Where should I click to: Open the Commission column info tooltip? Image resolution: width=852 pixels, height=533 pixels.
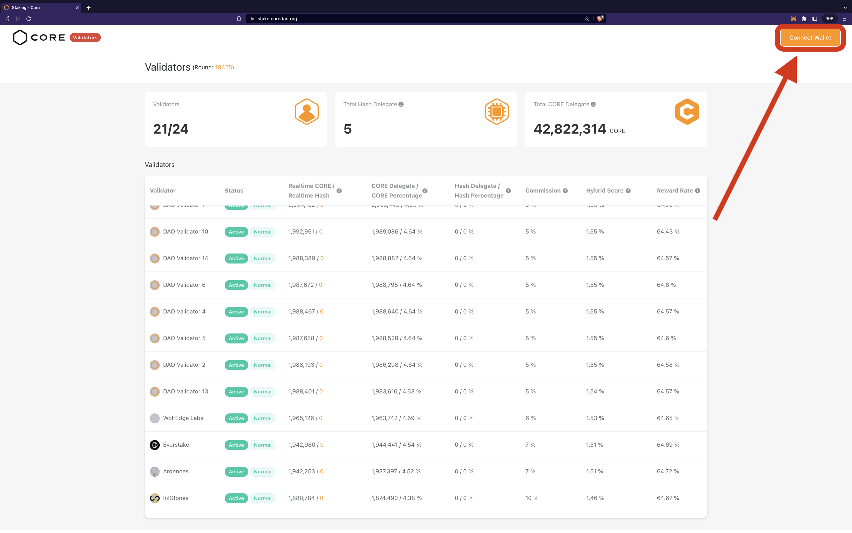(565, 190)
